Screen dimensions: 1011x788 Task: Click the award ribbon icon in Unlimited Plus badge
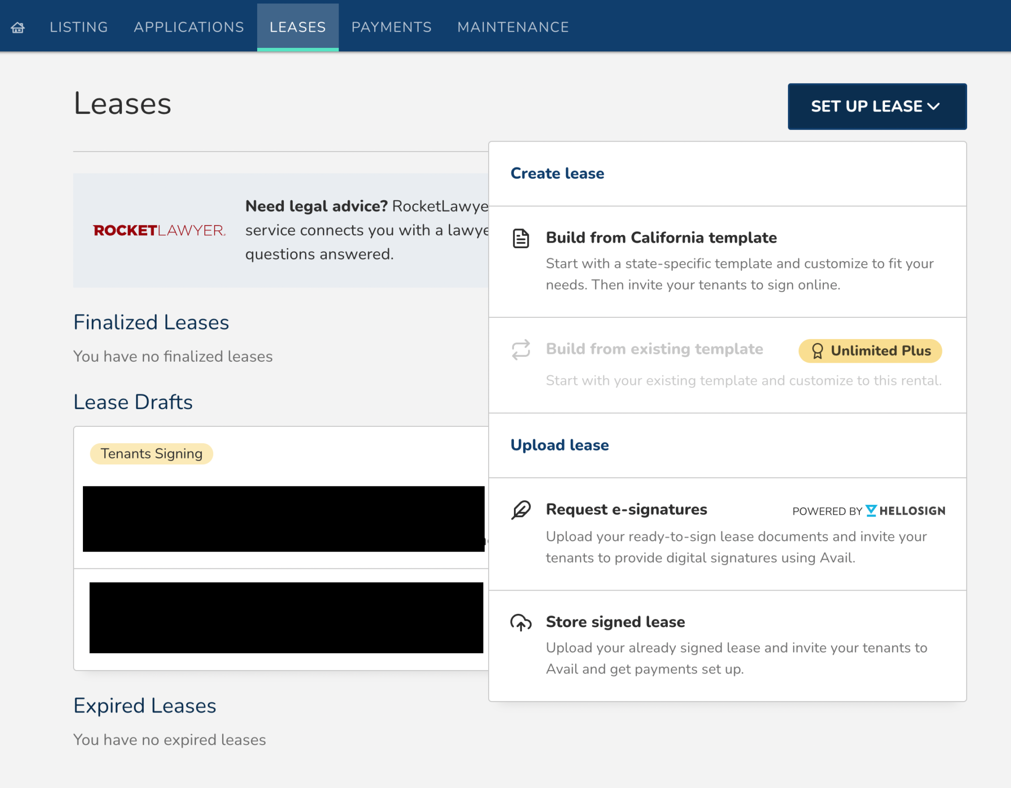click(817, 351)
